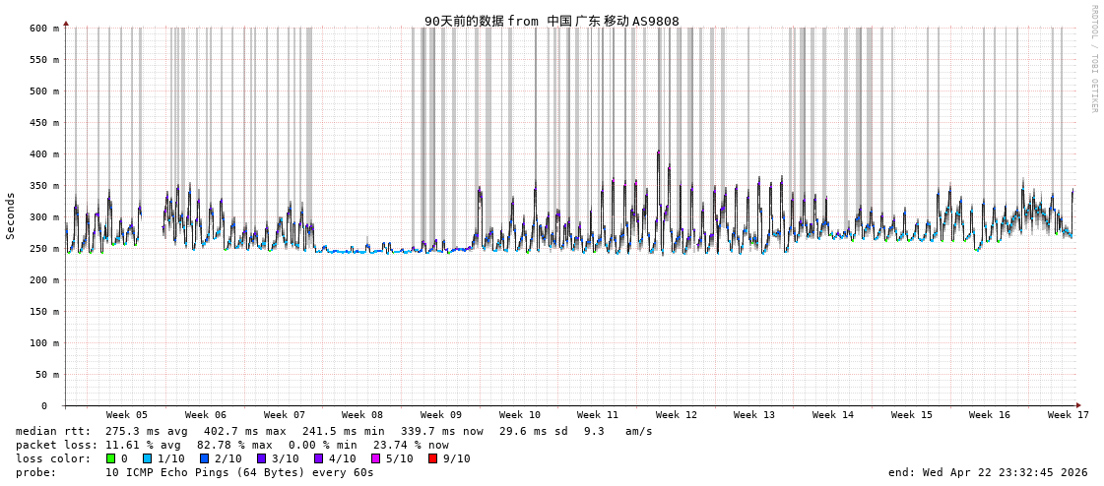1104x486 pixels.
Task: Click the graph title mentioning AS9808
Action: point(552,21)
